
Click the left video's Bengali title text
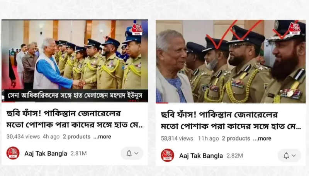pyautogui.click(x=75, y=119)
